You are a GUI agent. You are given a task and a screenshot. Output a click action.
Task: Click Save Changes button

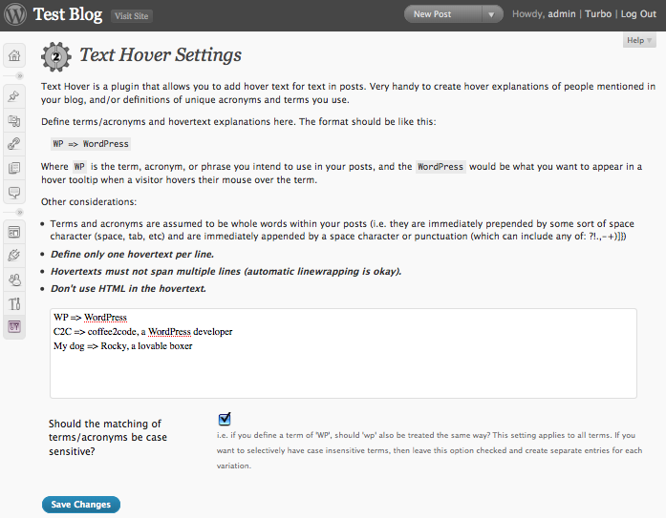[x=80, y=505]
